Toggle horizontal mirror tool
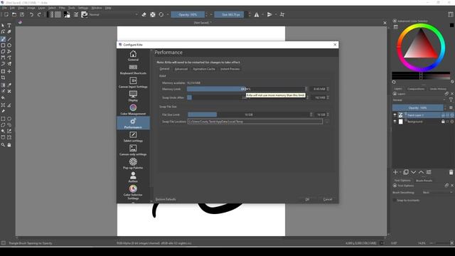Image resolution: width=455 pixels, height=256 pixels. tap(257, 14)
